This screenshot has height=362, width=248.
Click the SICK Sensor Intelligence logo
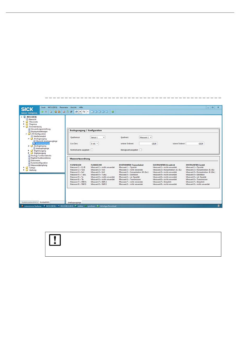[x=29, y=110]
